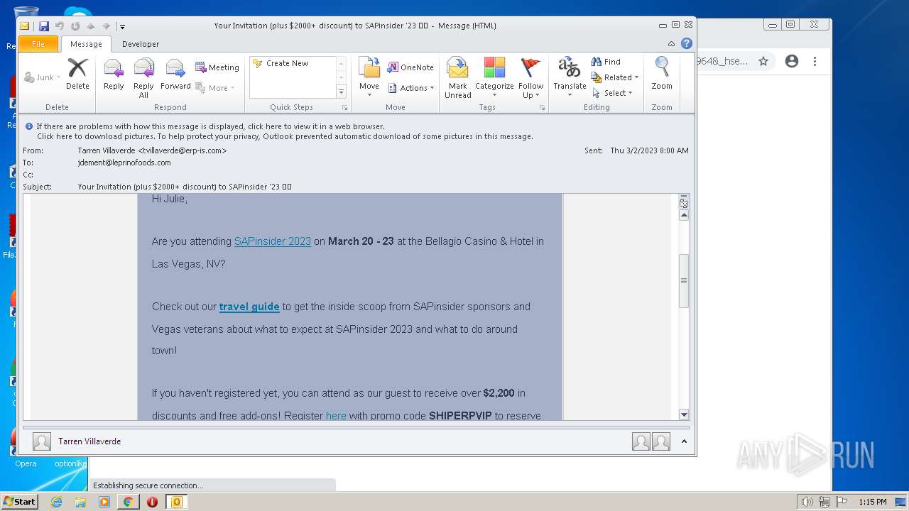This screenshot has height=511, width=909.
Task: Toggle second people pane contact view
Action: (x=661, y=441)
